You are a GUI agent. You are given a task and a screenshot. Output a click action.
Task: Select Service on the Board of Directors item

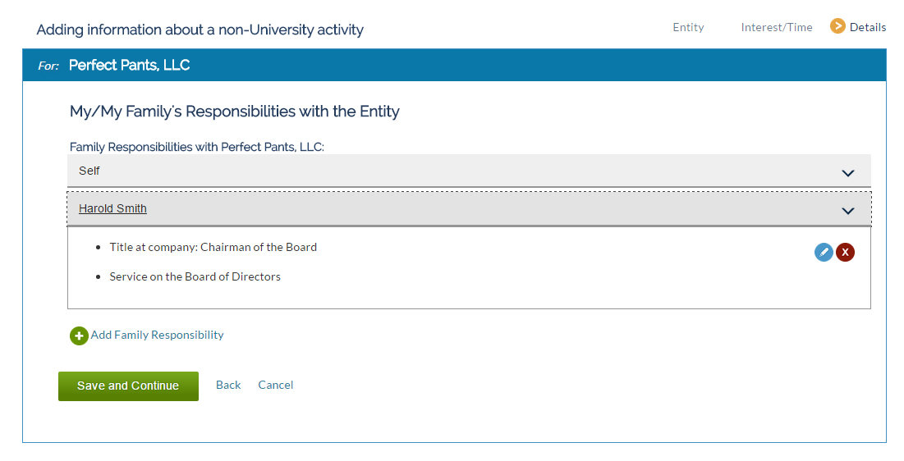point(195,276)
